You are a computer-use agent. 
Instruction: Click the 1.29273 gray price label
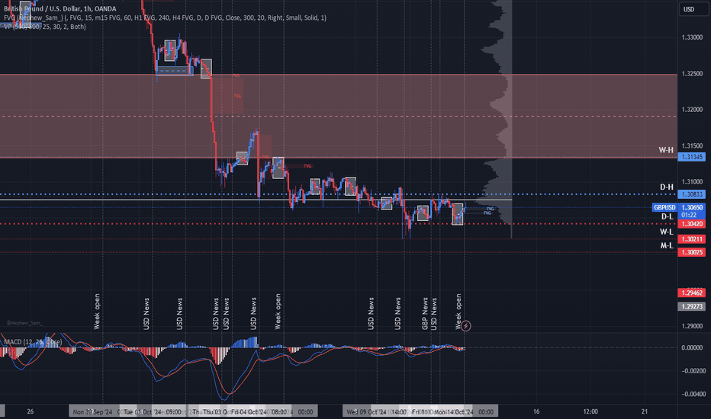click(691, 307)
